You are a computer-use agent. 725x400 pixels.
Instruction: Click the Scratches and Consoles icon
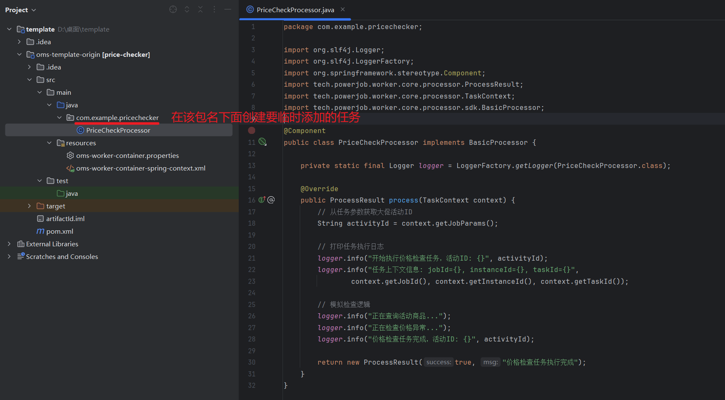pyautogui.click(x=21, y=256)
